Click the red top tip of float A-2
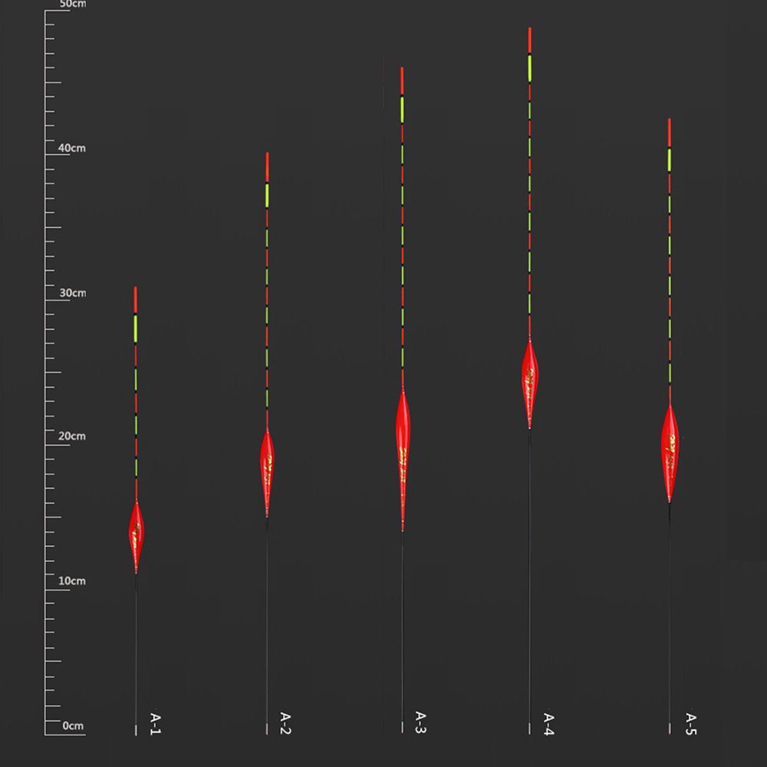This screenshot has width=767, height=767. click(267, 166)
